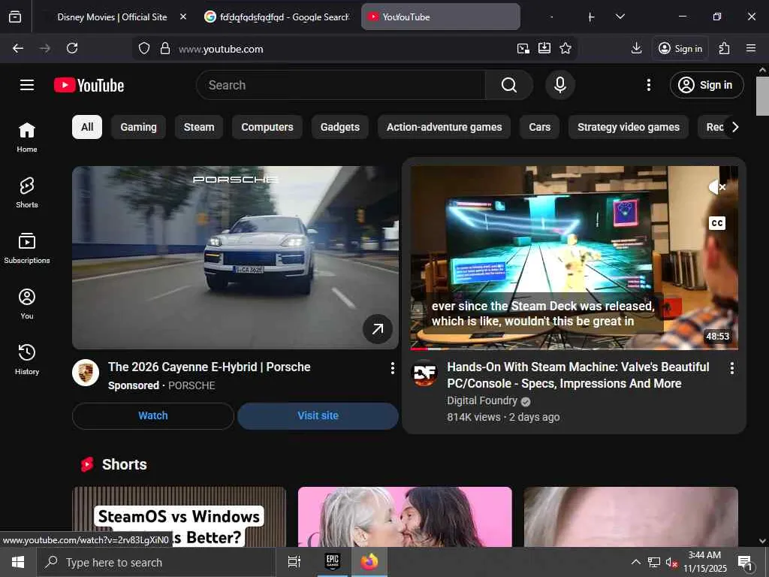Select the Action-adventure games chip
769x577 pixels.
click(x=445, y=127)
